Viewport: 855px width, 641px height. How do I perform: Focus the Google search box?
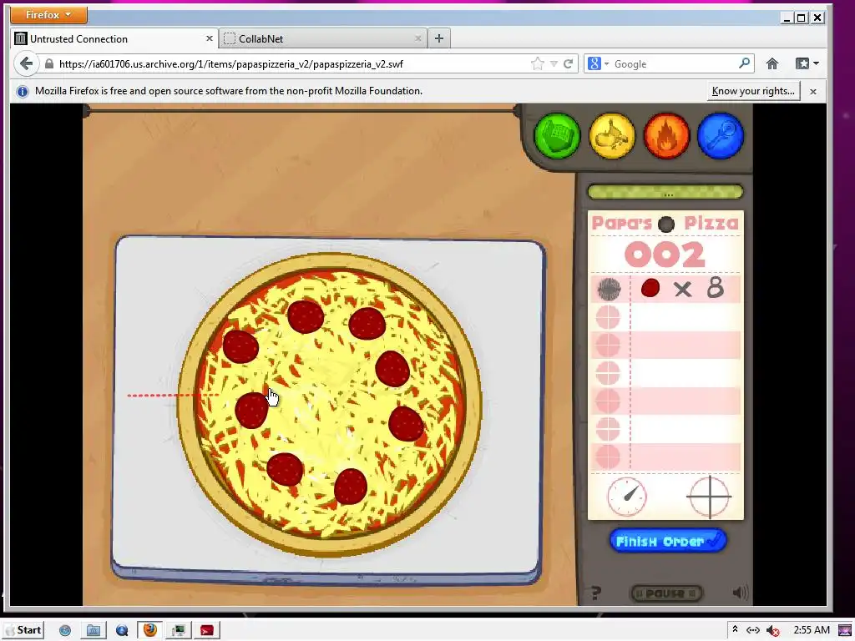coord(674,63)
